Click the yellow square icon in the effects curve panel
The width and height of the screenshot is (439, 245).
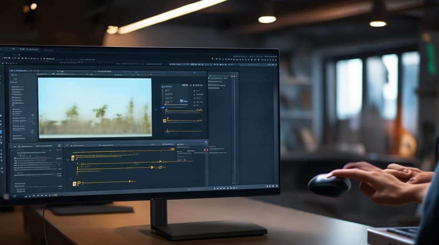165,121
